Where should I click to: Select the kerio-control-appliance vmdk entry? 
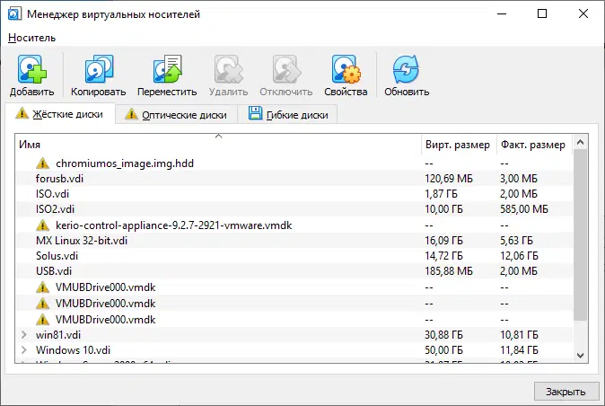[x=173, y=225]
